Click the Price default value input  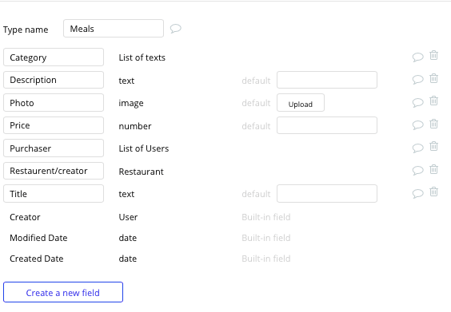point(327,125)
